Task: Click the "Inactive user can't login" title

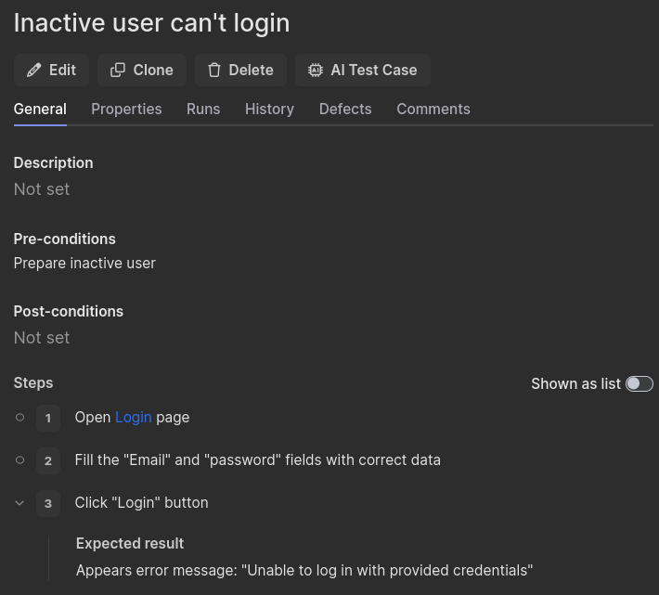Action: click(151, 23)
